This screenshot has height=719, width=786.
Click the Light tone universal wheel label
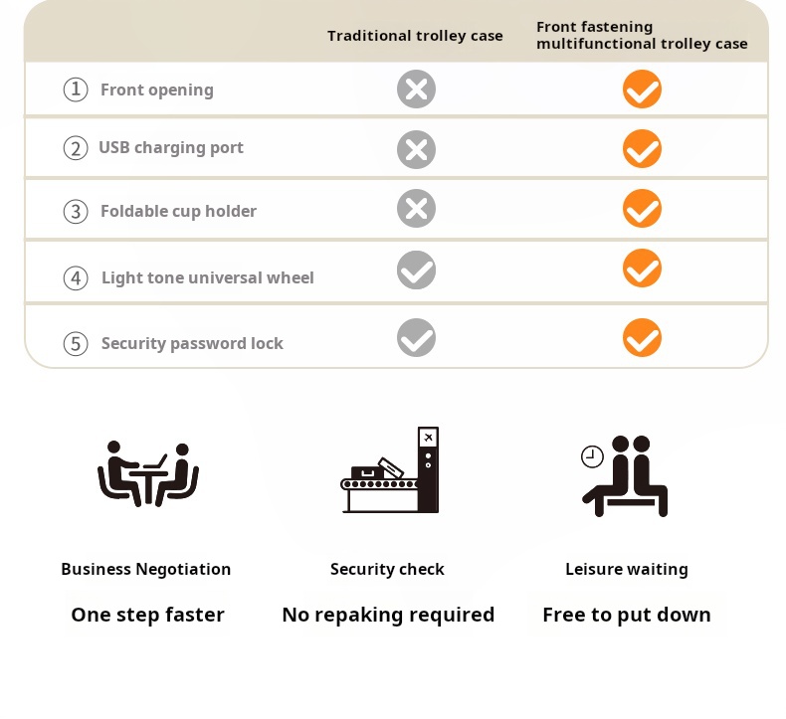(x=207, y=277)
